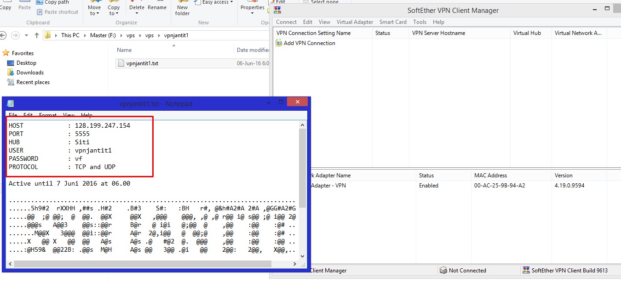Go up one folder level in Explorer

point(37,35)
